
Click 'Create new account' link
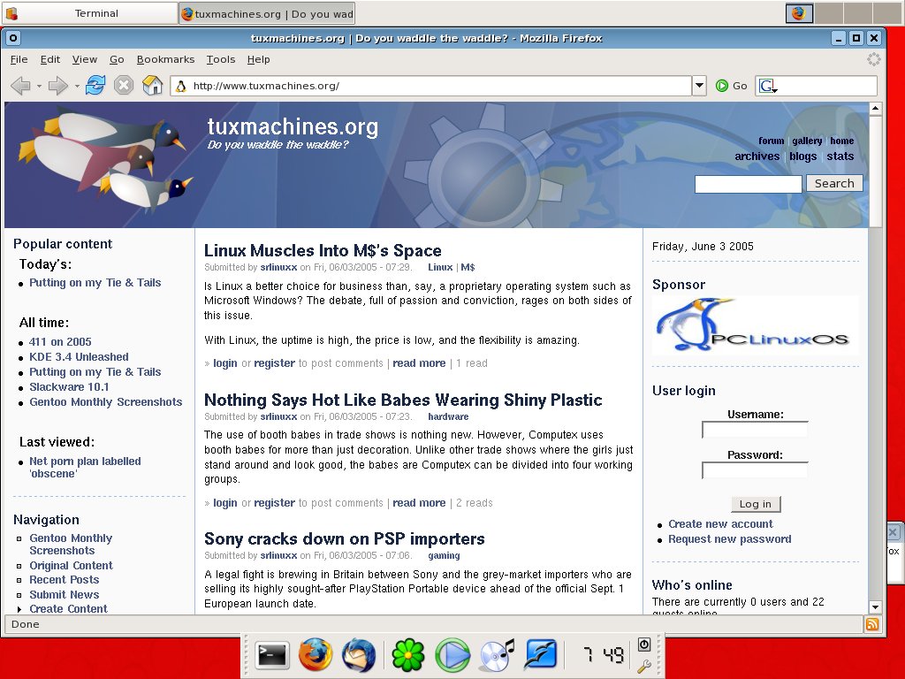(720, 523)
